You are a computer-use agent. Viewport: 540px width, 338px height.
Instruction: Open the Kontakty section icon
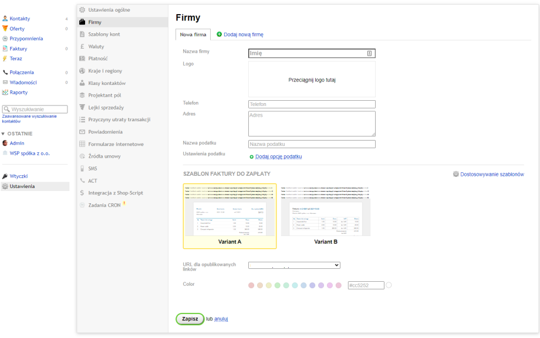coord(5,19)
